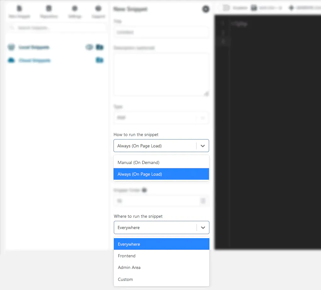Click the New Snippet sidebar icon

[19, 9]
